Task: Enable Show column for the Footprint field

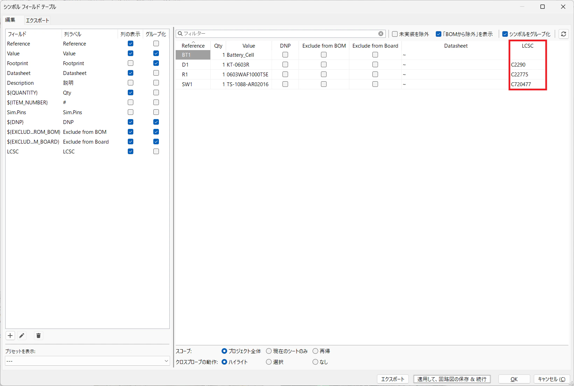Action: click(131, 63)
